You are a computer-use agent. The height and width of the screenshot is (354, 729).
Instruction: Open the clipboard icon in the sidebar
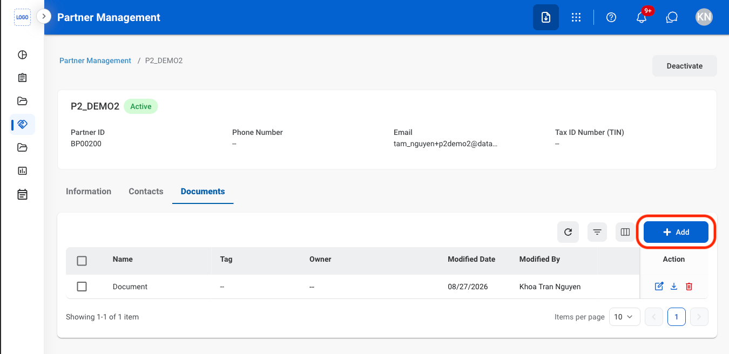[22, 78]
